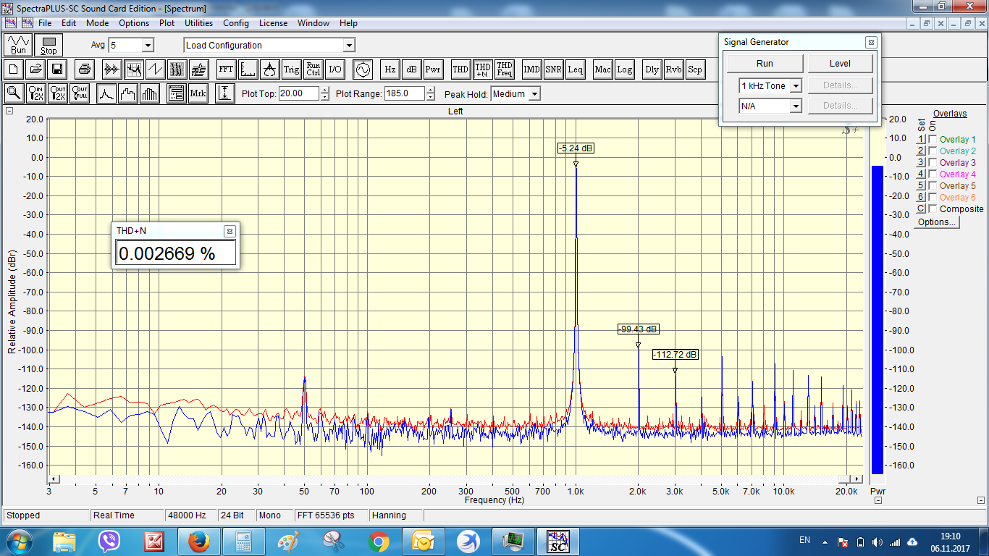Open the Utilities menu
The height and width of the screenshot is (556, 989).
point(198,23)
